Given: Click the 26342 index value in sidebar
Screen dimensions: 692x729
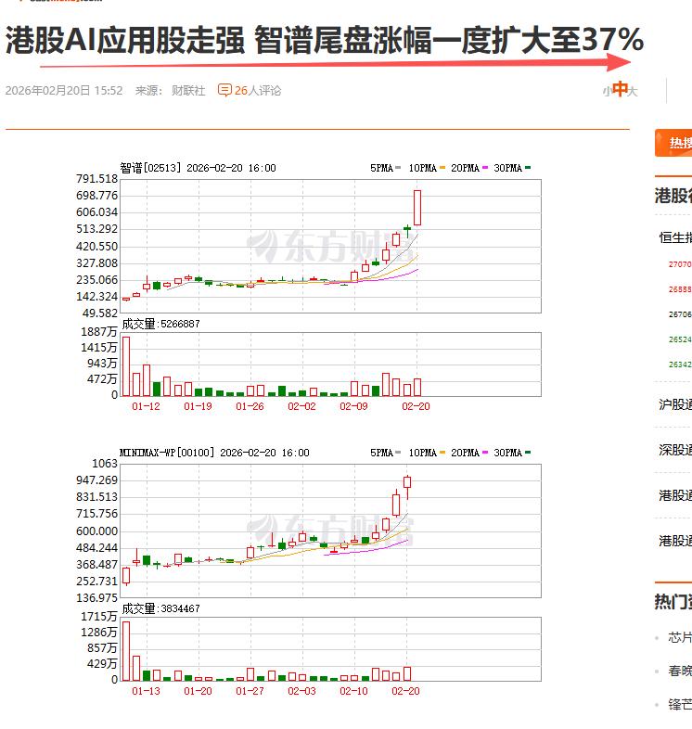Looking at the screenshot, I should pos(680,364).
